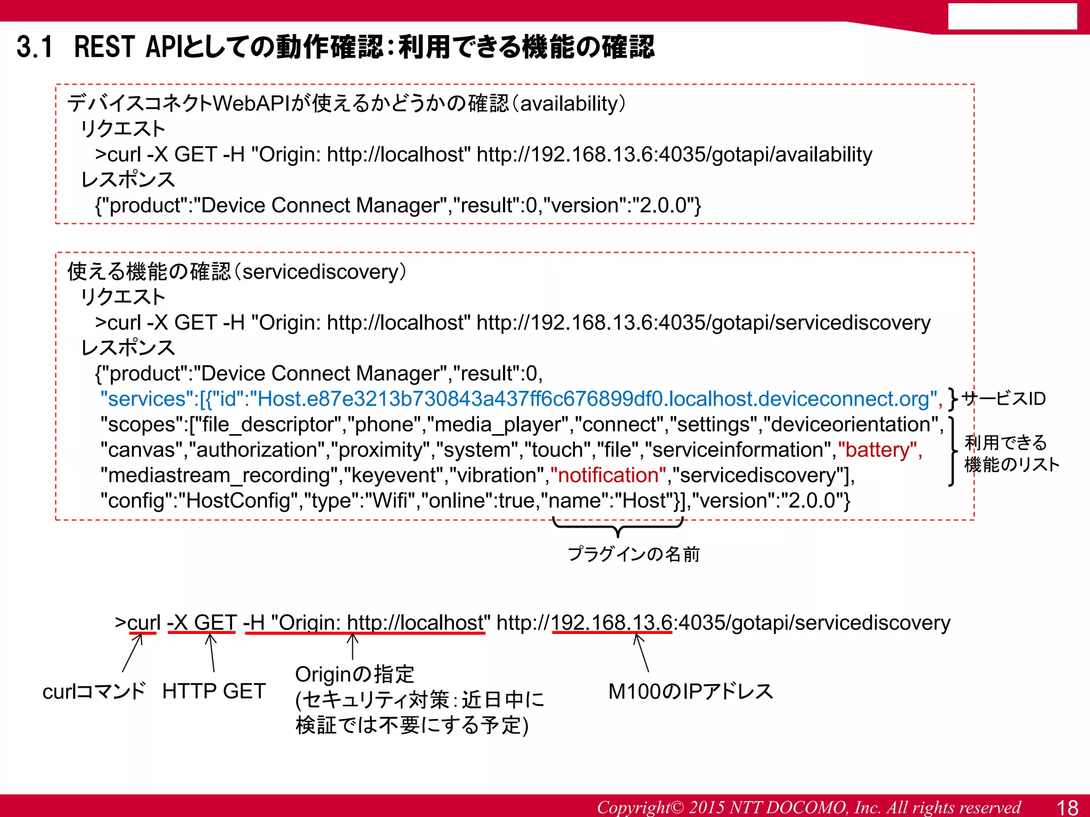Click the "canvas","authorization" scope line
Screen dimensions: 1090x817
coord(511,450)
